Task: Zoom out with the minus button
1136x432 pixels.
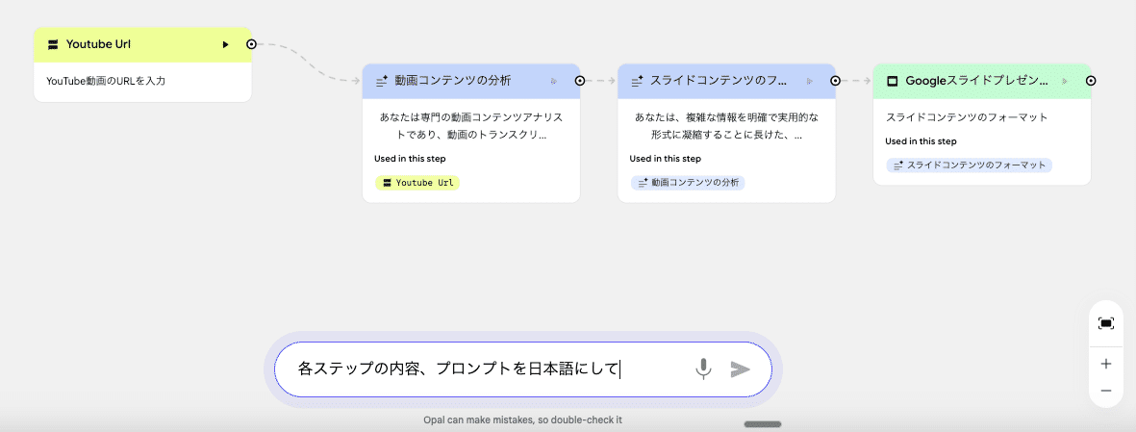Action: 1105,391
